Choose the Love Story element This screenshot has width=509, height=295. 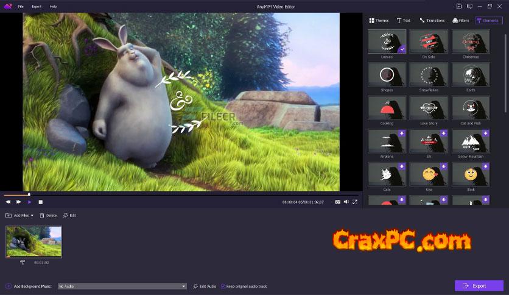coord(429,108)
